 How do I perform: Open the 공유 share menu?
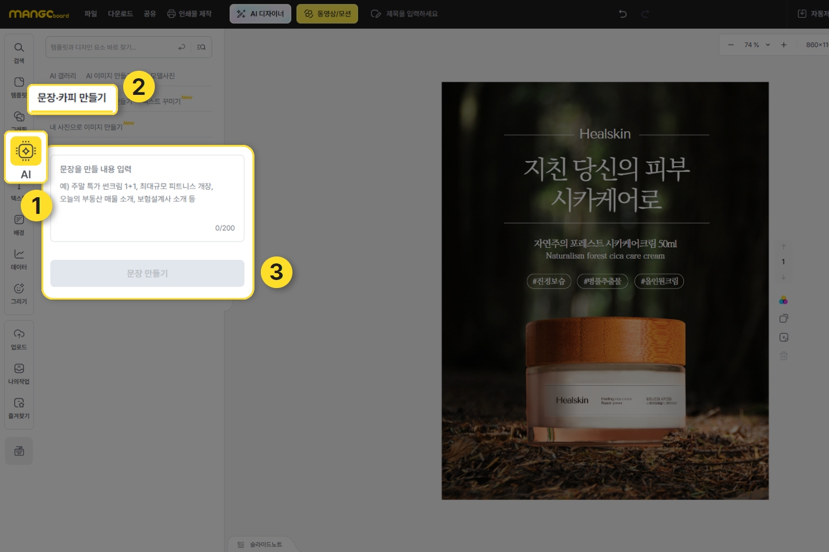[x=150, y=14]
